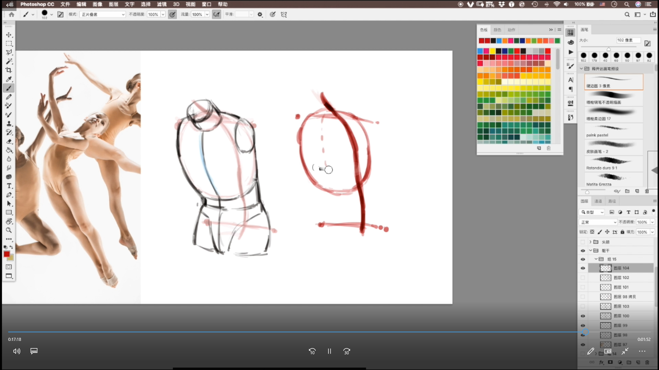659x370 pixels.
Task: Select the Hand tool
Action: pos(9,221)
